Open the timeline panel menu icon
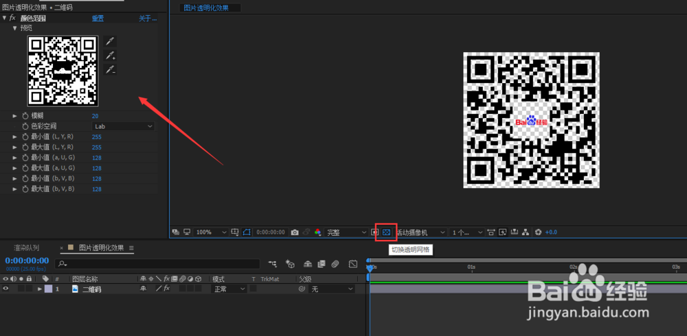 (x=131, y=248)
